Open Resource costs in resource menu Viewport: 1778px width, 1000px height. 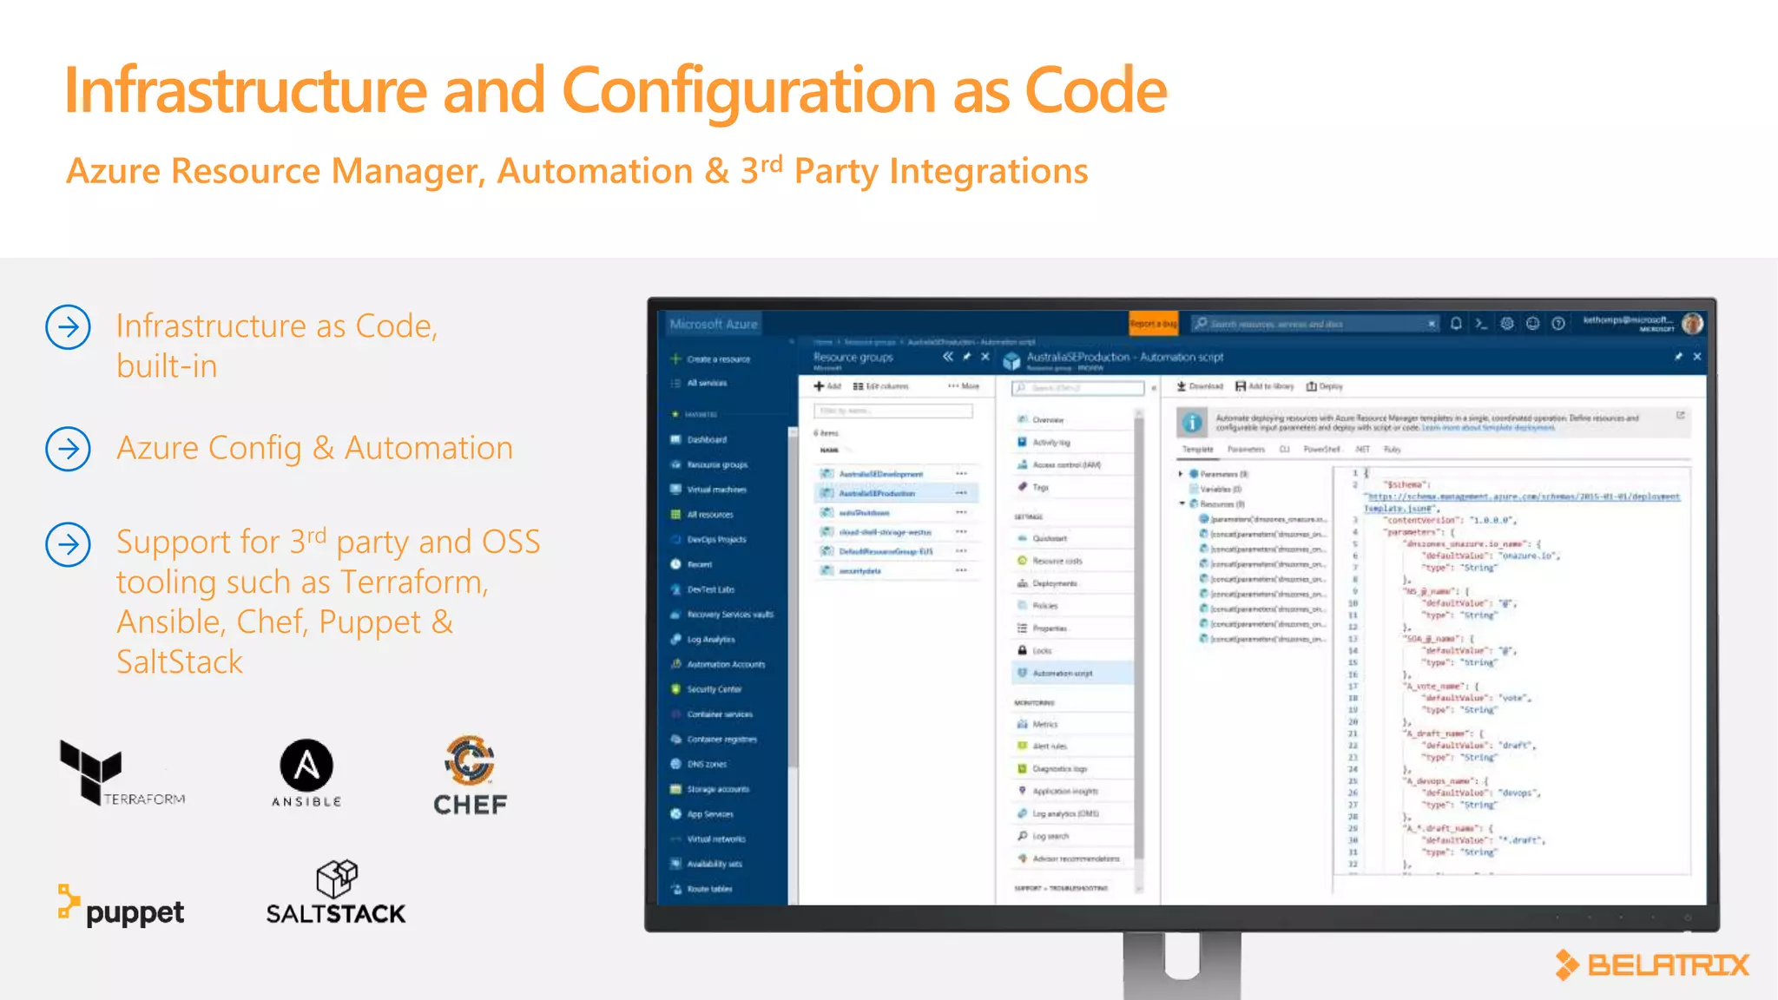click(x=1073, y=561)
